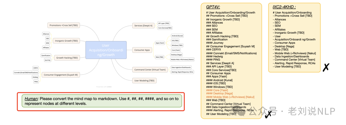This screenshot has width=346, height=125.
Task: Click the Command Center [Virtual Team] mind map node
Action: [150, 70]
